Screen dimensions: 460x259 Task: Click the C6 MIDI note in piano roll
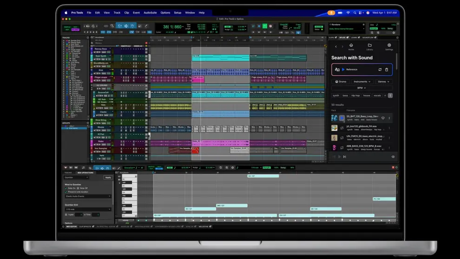pos(263,176)
